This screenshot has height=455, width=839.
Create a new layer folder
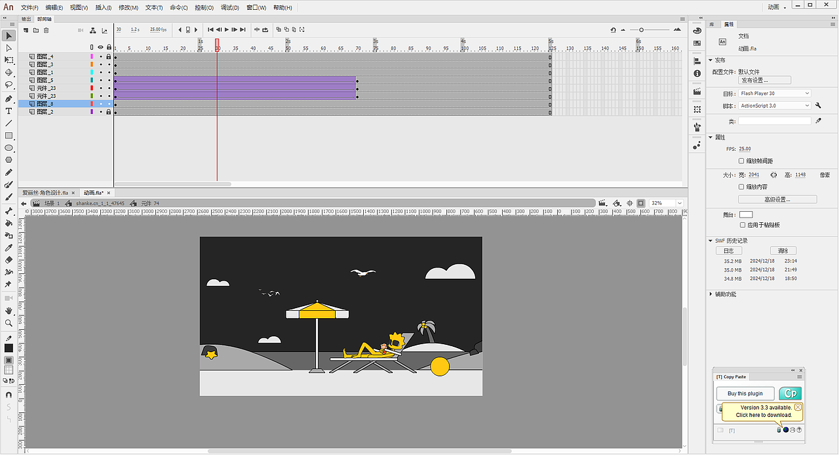37,30
